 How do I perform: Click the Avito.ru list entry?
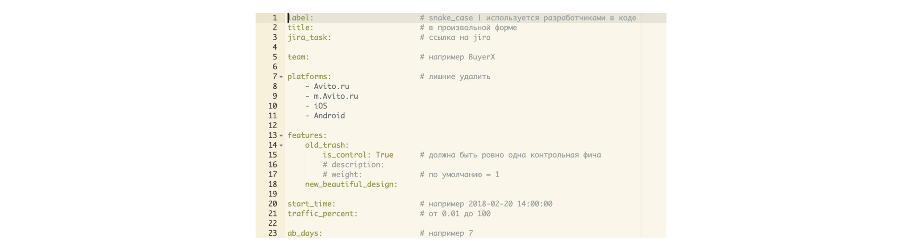[331, 86]
